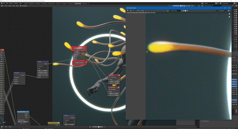
Task: Collapse the Denoise node
Action: point(14,73)
